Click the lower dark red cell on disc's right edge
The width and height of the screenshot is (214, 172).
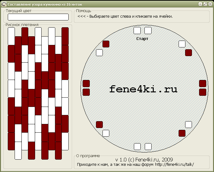(x=203, y=92)
